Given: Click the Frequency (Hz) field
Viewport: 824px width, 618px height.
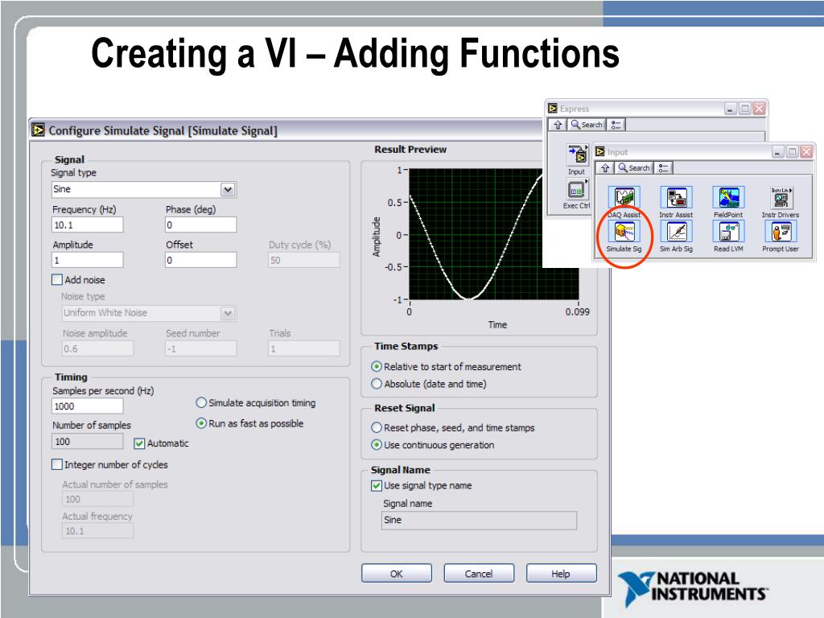Looking at the screenshot, I should point(87,225).
